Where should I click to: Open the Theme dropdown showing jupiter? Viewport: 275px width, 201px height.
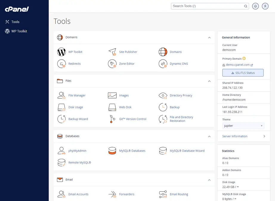[243, 126]
